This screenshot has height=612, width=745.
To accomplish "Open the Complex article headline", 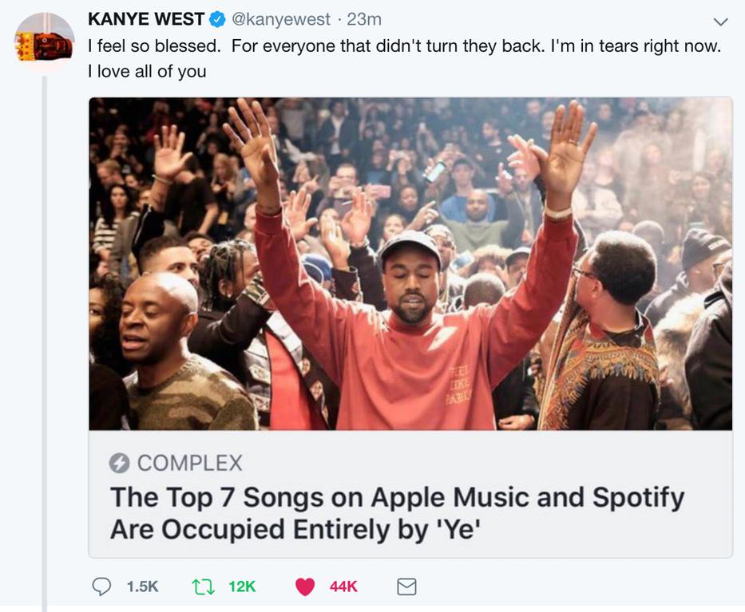I will click(x=397, y=513).
